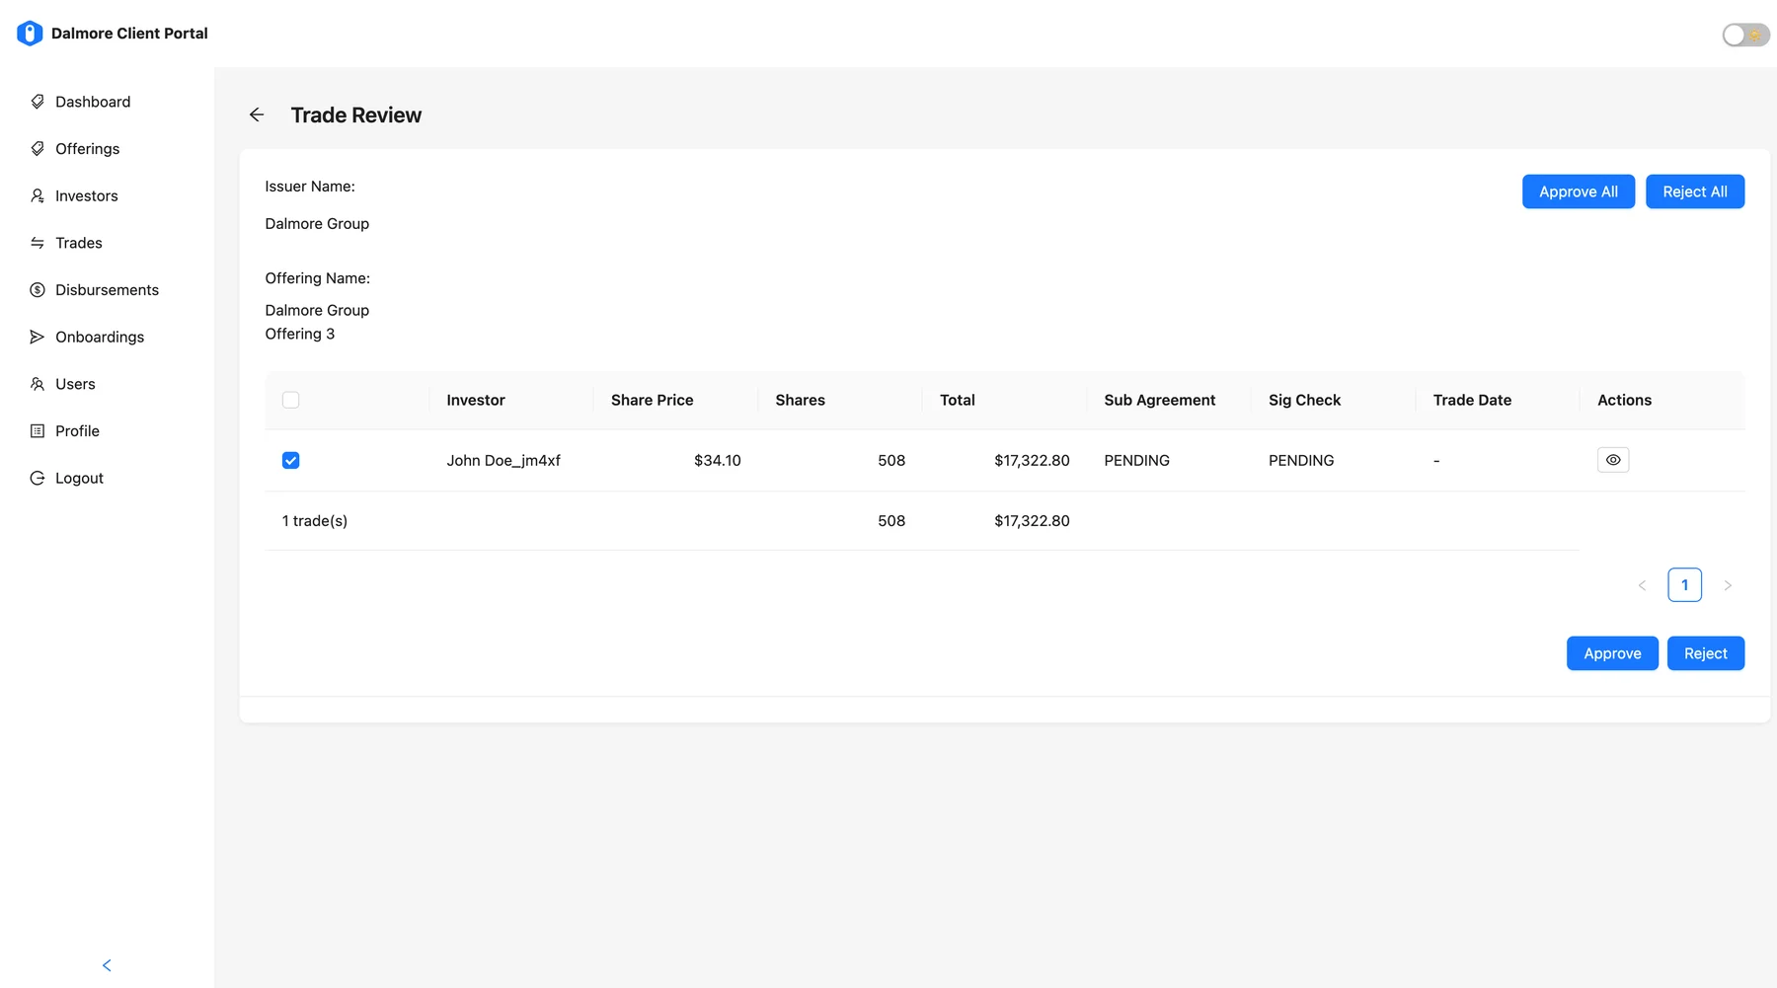
Task: Click the Trade Review page heading
Action: coord(356,115)
